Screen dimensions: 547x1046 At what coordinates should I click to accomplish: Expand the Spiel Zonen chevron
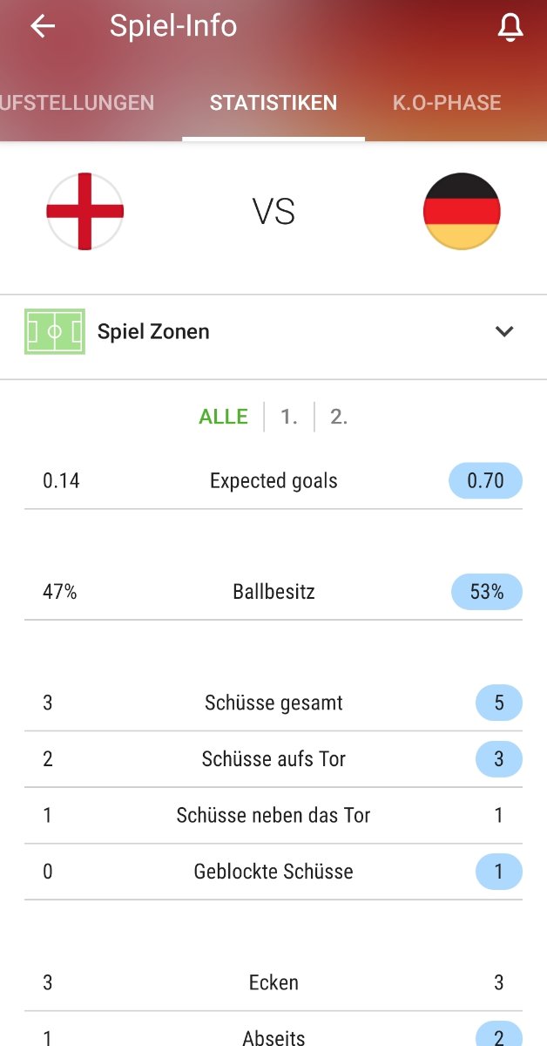(x=504, y=331)
